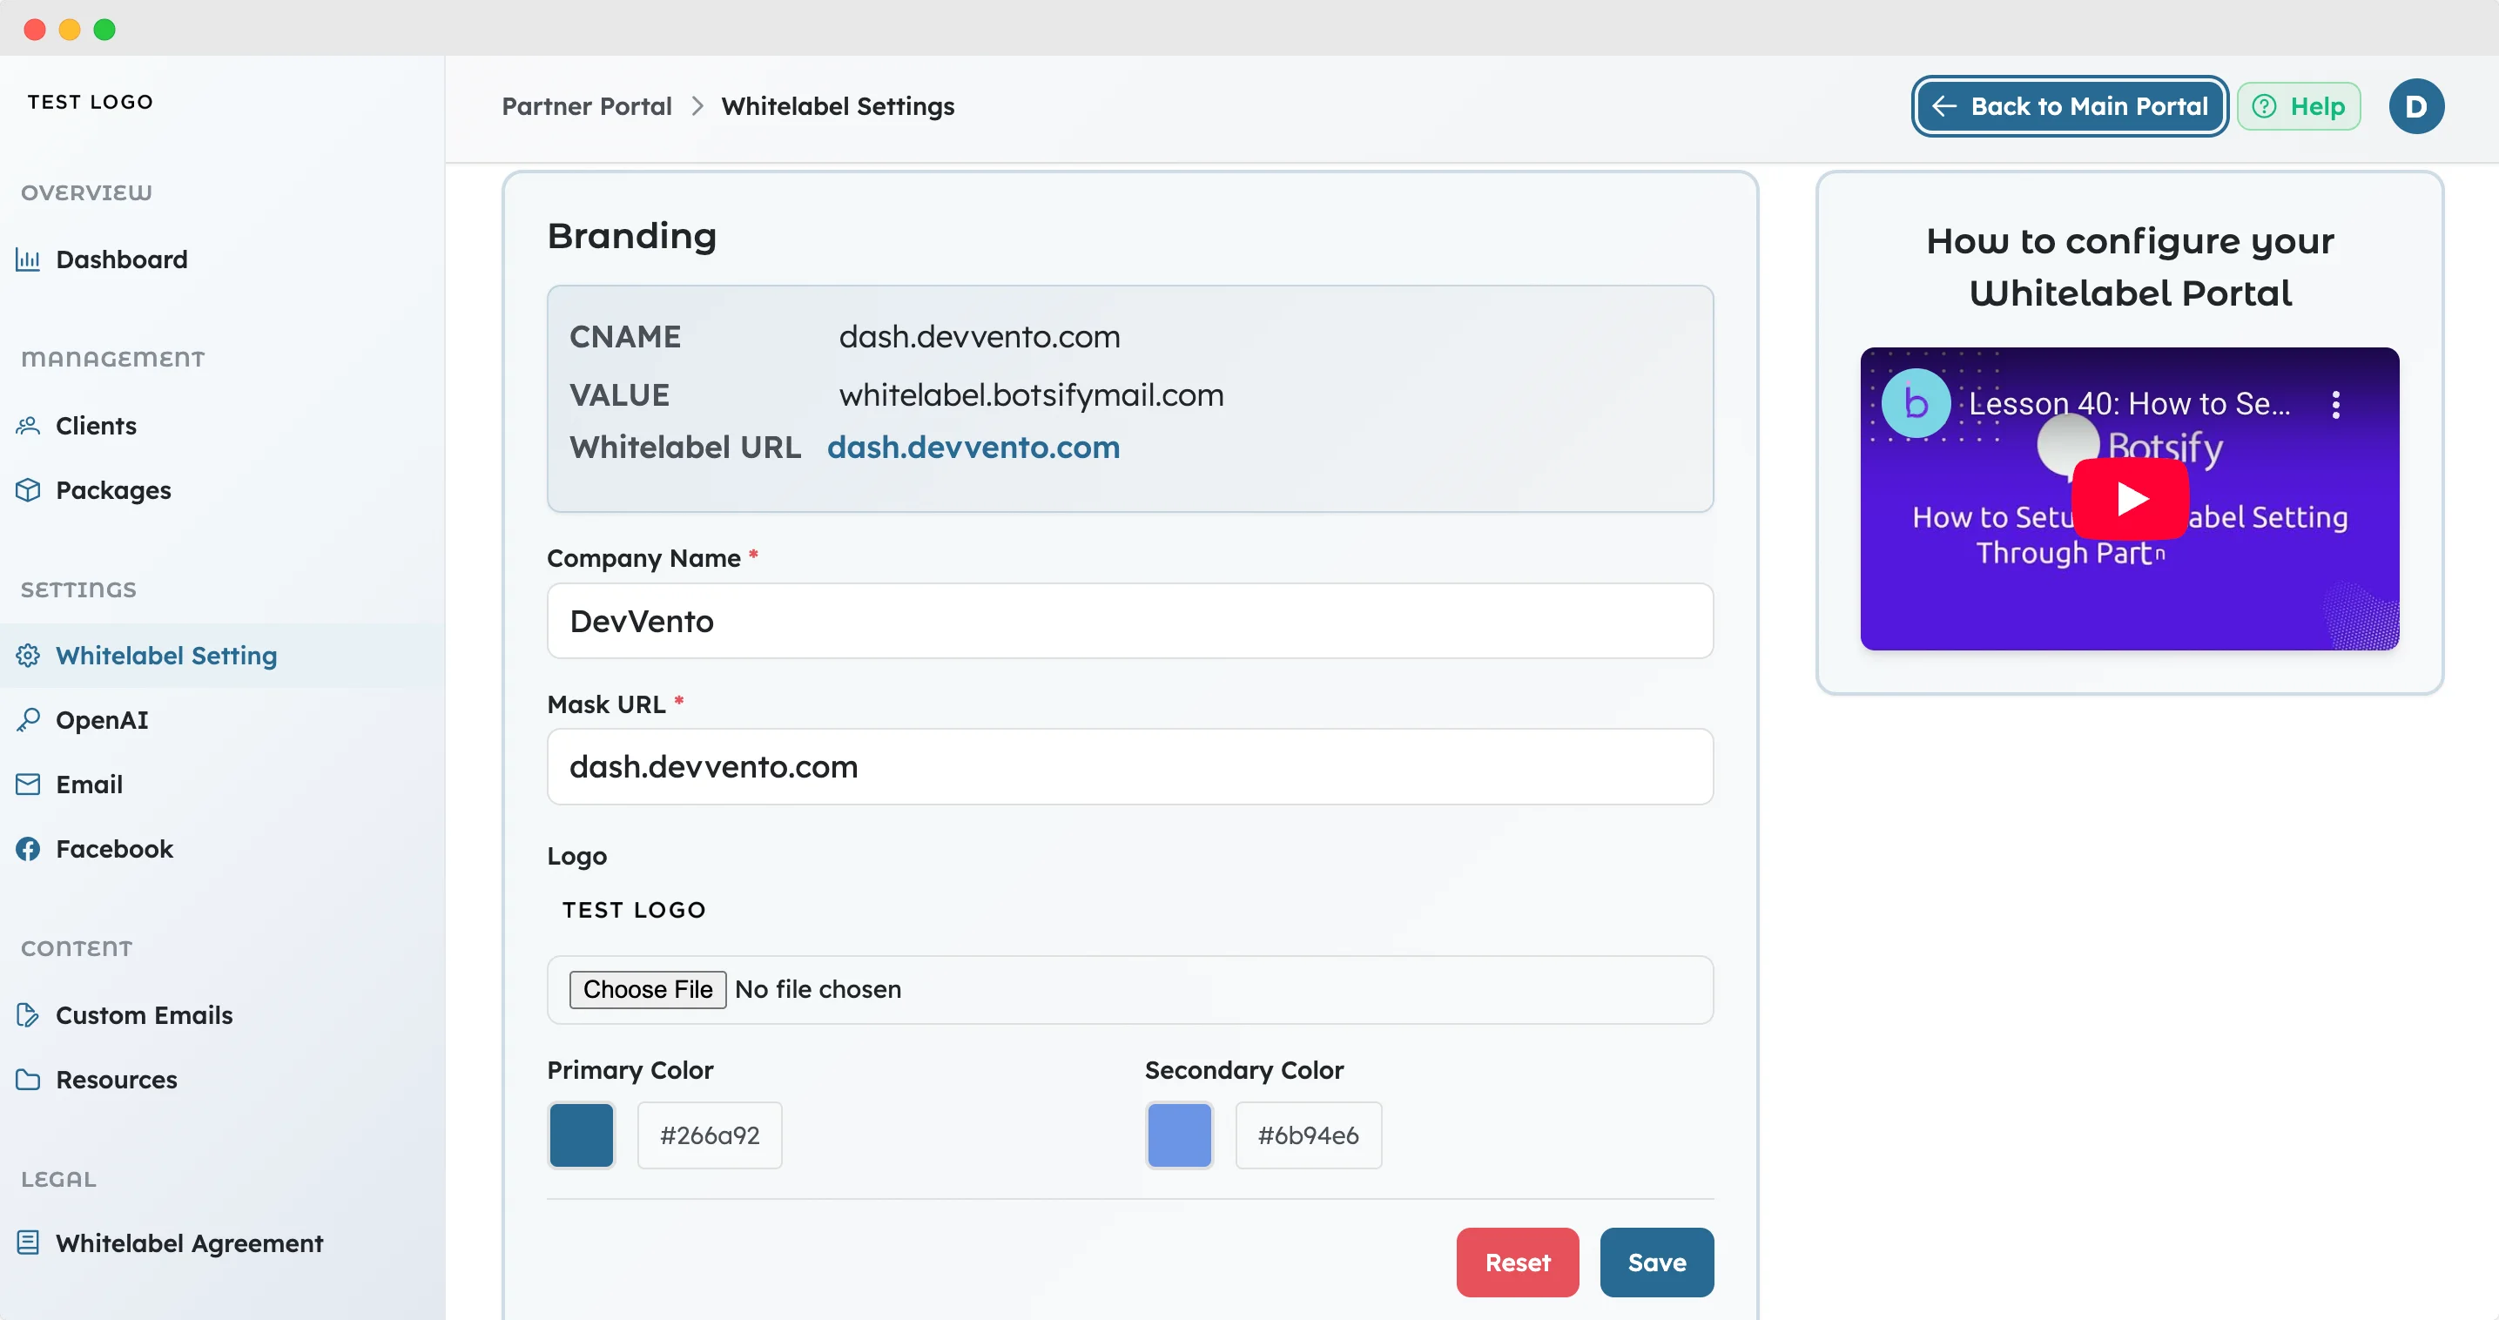Click the Clients people icon

pos(28,426)
